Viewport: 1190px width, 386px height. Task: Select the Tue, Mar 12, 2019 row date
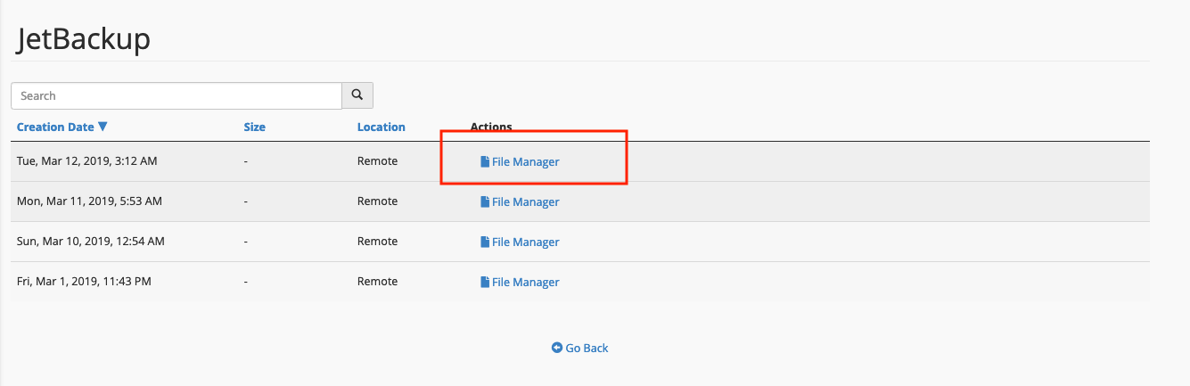pyautogui.click(x=87, y=161)
